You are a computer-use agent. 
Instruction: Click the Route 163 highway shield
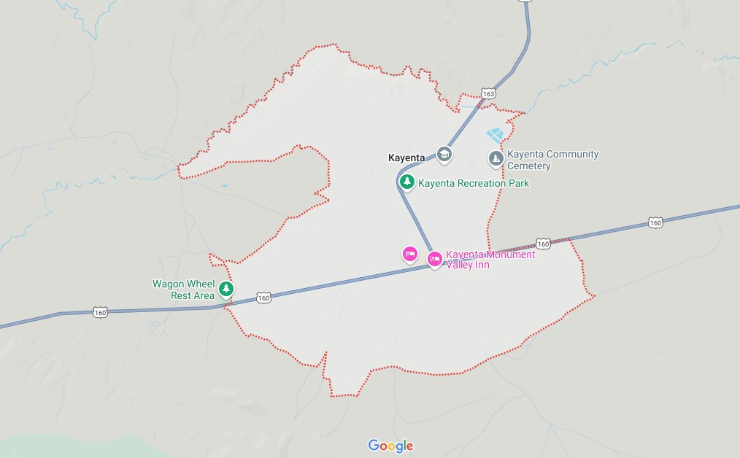[x=488, y=93]
